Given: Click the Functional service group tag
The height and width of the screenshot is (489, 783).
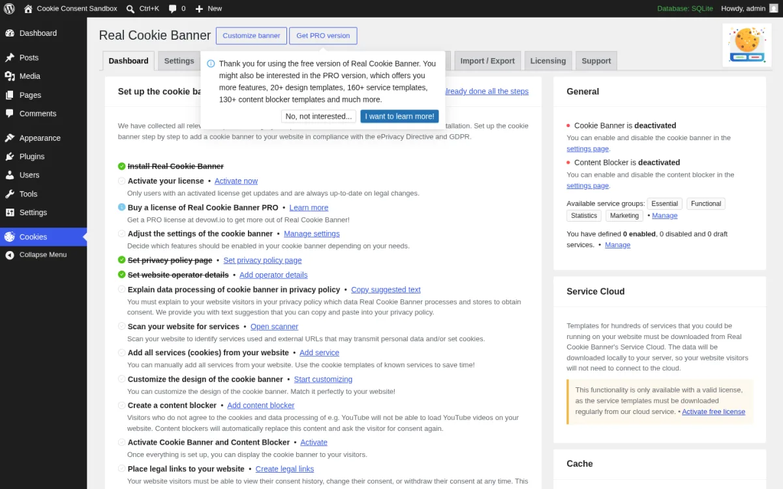Looking at the screenshot, I should coord(706,203).
